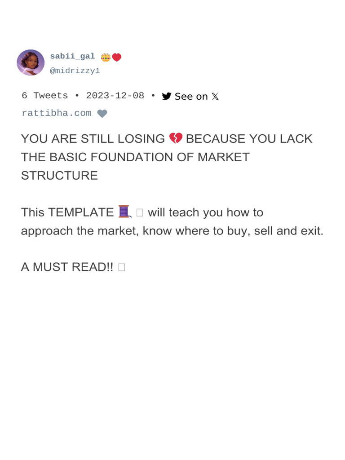The image size is (345, 460).
Task: Select the 2023-12-08 date text
Action: pyautogui.click(x=115, y=96)
